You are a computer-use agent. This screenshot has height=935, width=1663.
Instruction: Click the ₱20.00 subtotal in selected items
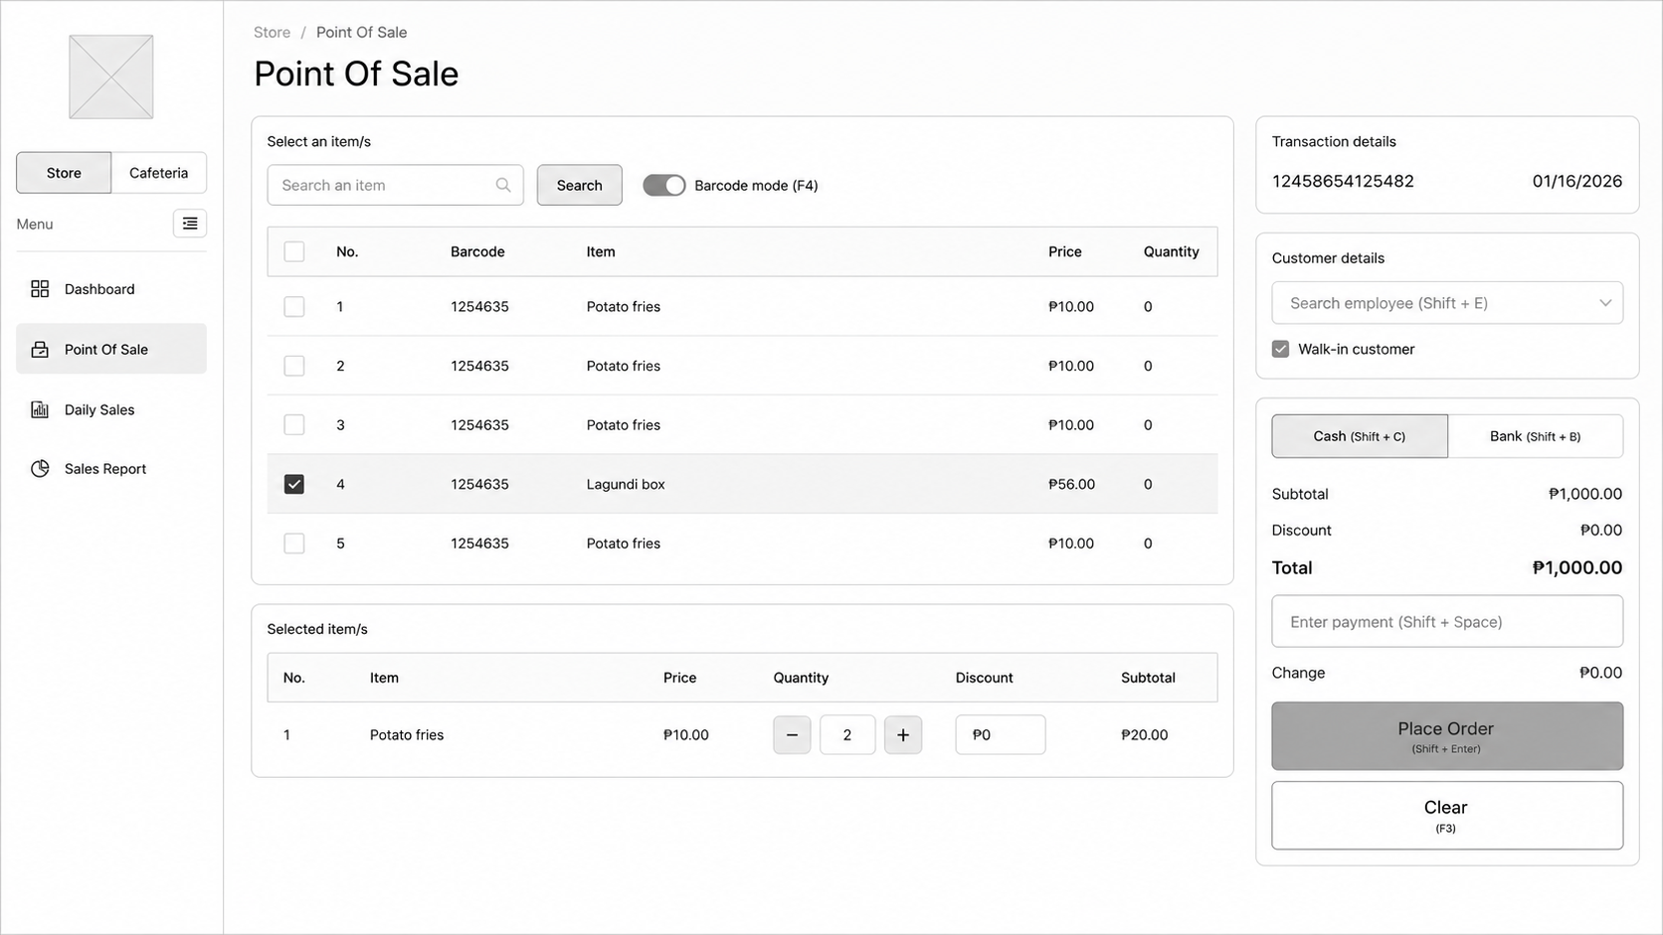click(1145, 735)
